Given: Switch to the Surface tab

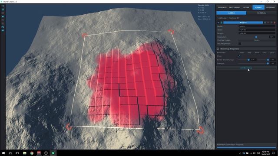Looking at the screenshot, I should [222, 7].
